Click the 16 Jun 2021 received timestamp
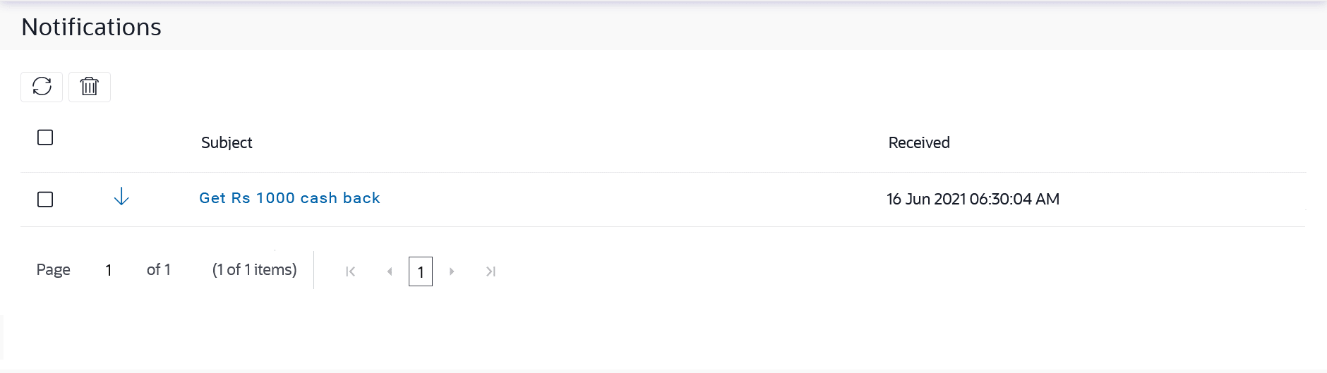 tap(973, 200)
